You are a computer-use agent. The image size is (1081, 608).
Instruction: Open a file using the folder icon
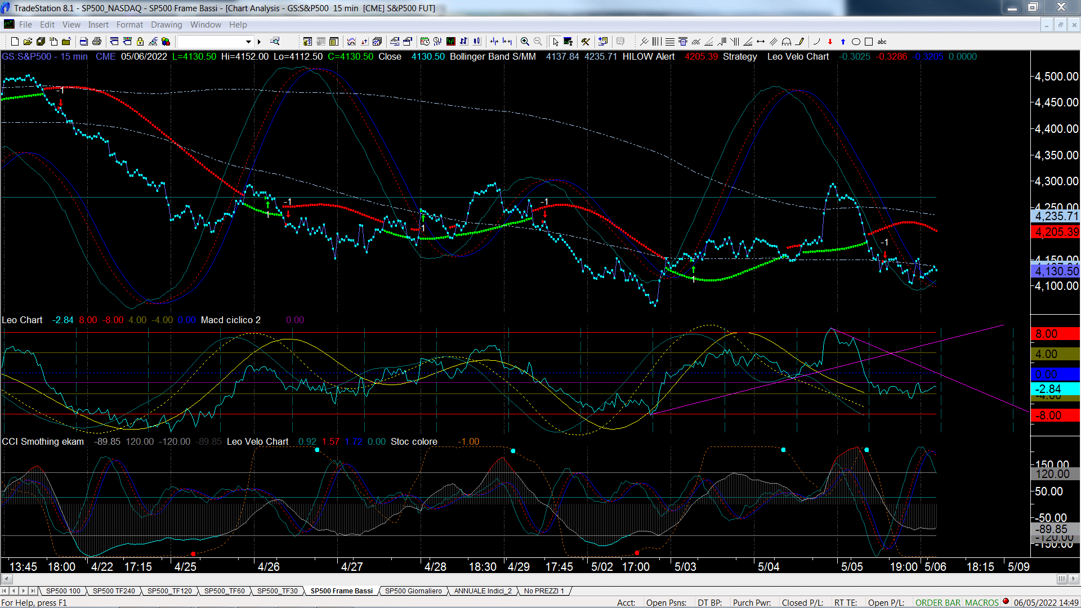point(28,41)
